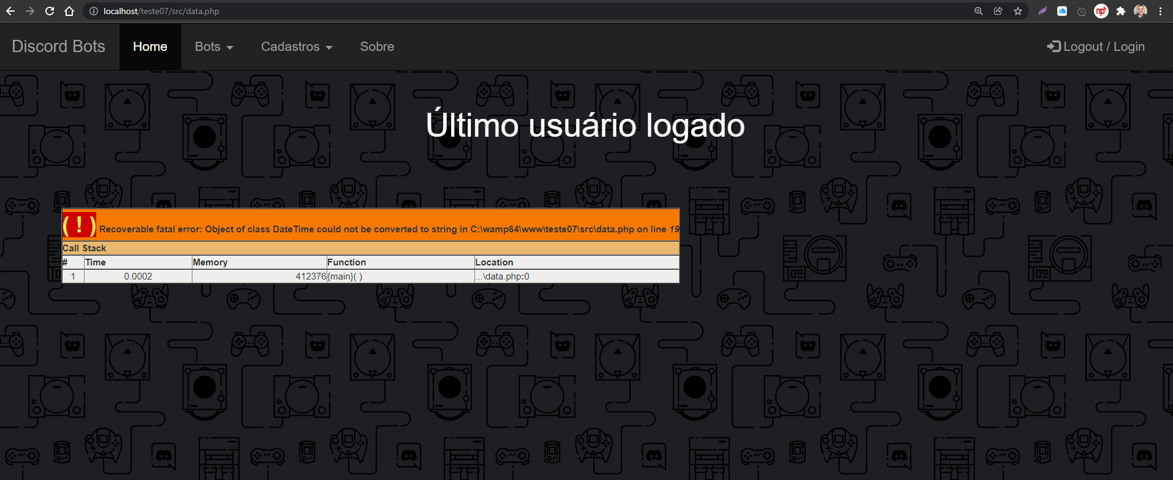Click the Logout / Login link
The image size is (1173, 480).
[x=1096, y=47]
